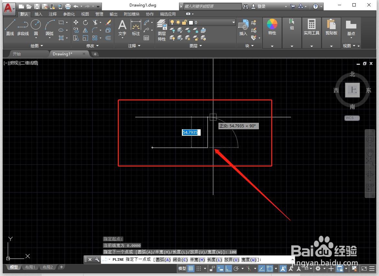Toggle infer constraints icon in status bar

212,269
